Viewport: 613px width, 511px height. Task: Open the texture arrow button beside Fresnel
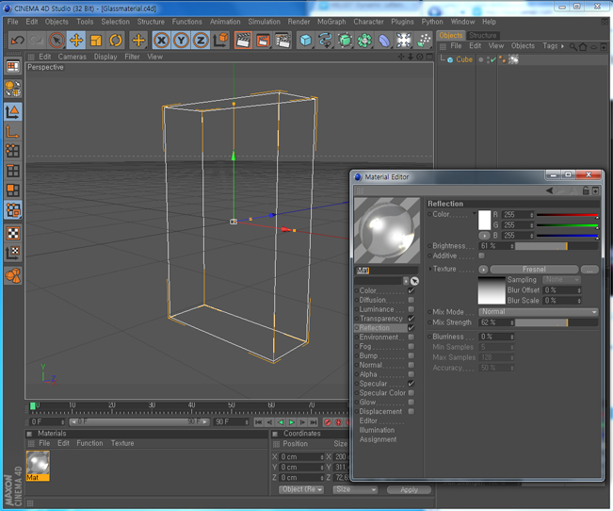[x=484, y=270]
